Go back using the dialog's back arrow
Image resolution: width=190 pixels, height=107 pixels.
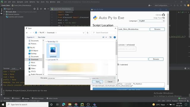pyautogui.click(x=27, y=33)
